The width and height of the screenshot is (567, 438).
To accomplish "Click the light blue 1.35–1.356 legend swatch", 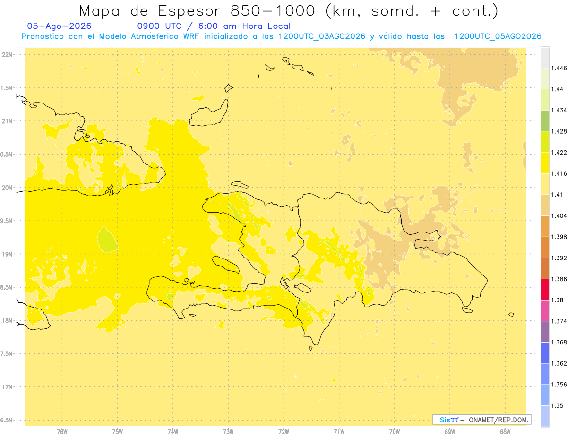I will coord(545,395).
